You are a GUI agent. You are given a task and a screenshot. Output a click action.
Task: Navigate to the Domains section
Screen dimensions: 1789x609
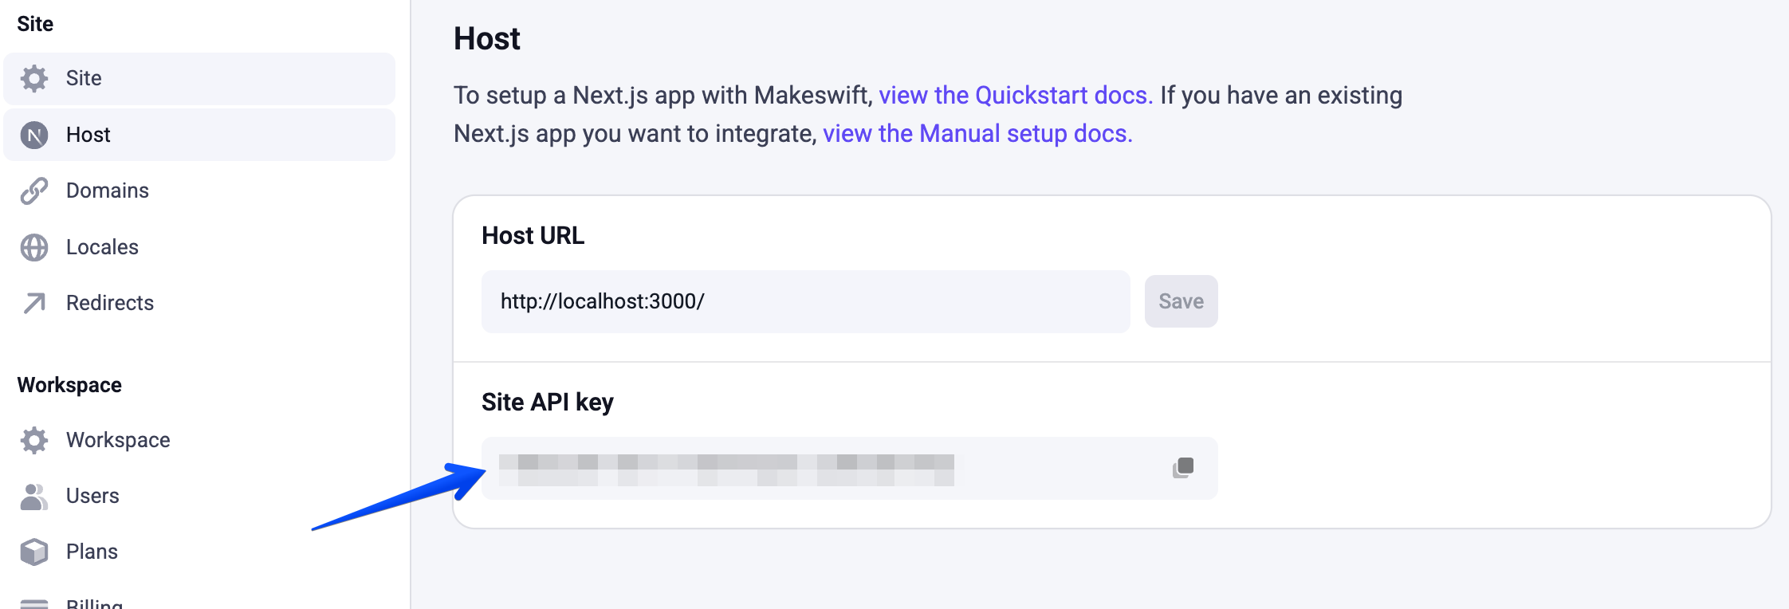pos(107,191)
